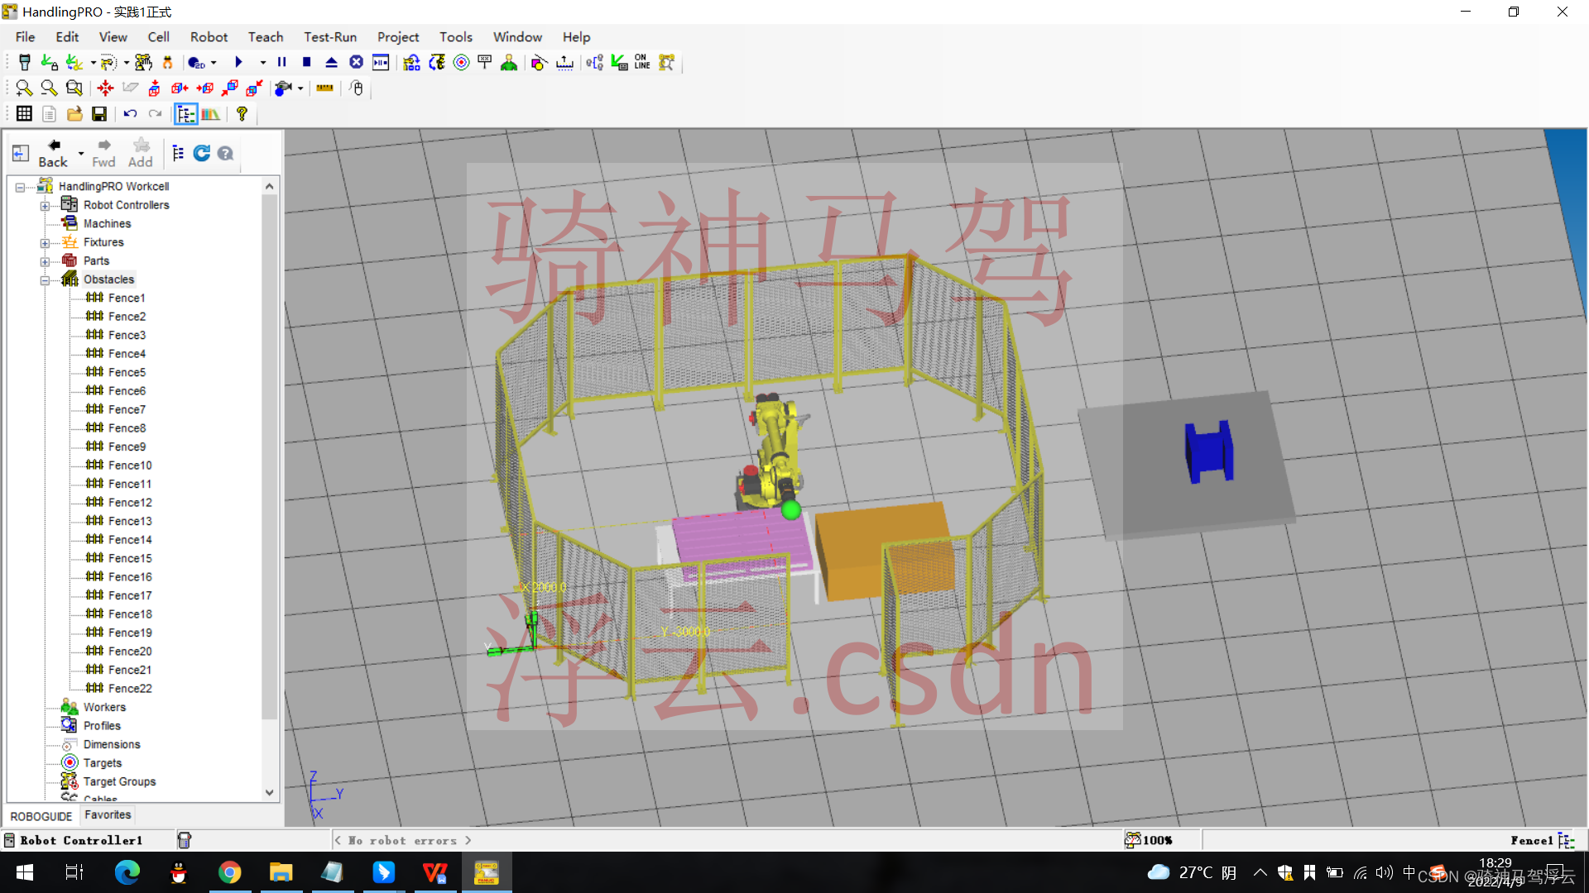Screen dimensions: 1589x893
Task: Zoom in with the magnifier plus icon
Action: coord(24,88)
